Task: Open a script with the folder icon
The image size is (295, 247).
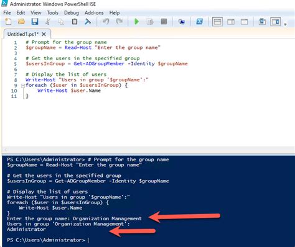Action: click(21, 22)
